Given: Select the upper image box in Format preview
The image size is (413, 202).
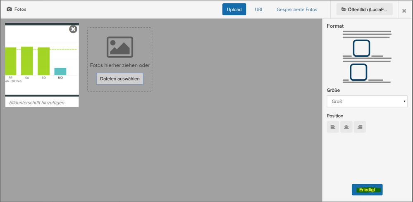Looking at the screenshot, I should pos(361,48).
